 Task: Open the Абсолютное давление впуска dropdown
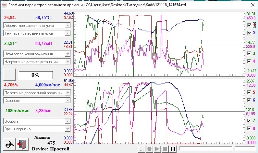[68, 26]
